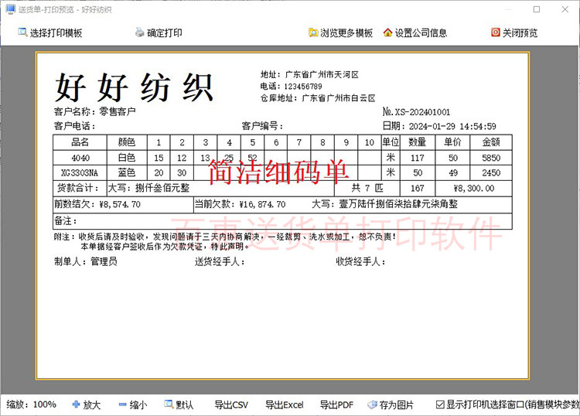Open 浏览更多模板 folder icon

pos(312,32)
